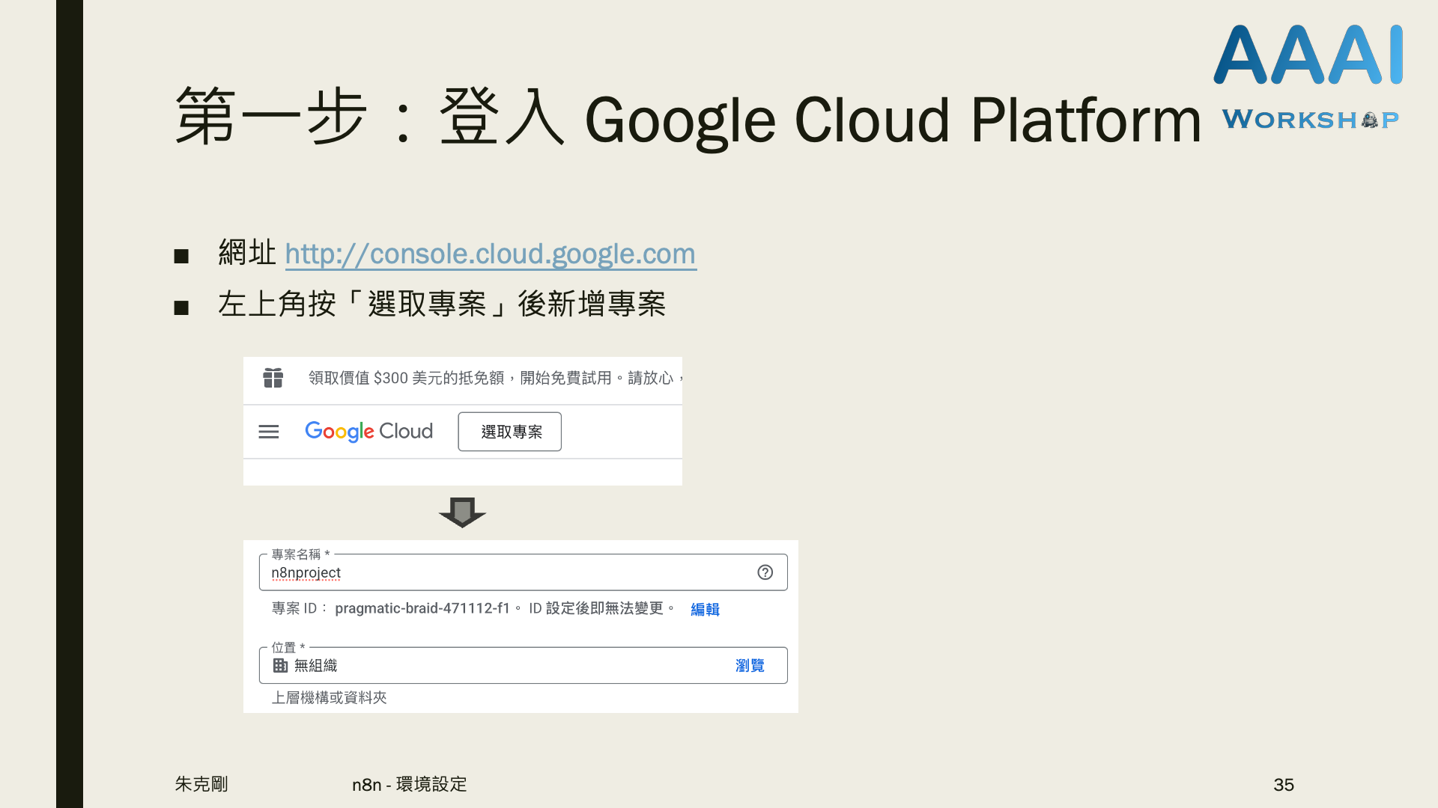Click the page number 35
This screenshot has width=1438, height=808.
click(1283, 784)
